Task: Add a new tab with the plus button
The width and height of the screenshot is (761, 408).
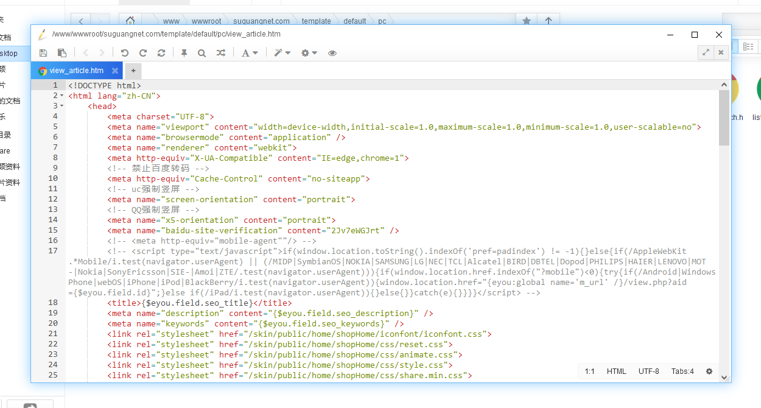Action: coord(133,71)
